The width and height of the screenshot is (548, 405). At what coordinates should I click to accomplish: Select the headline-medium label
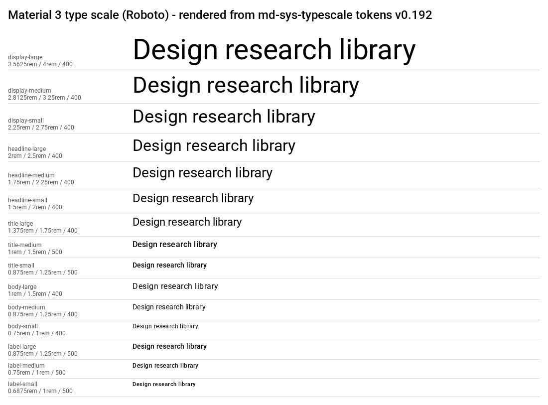[x=31, y=175]
